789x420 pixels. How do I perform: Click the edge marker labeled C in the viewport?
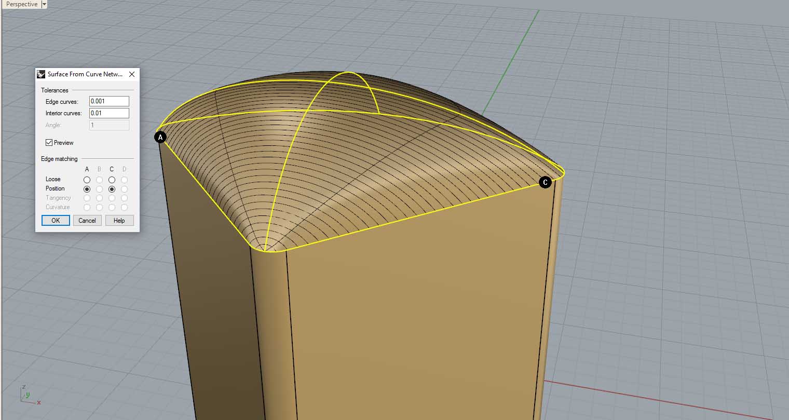coord(545,182)
